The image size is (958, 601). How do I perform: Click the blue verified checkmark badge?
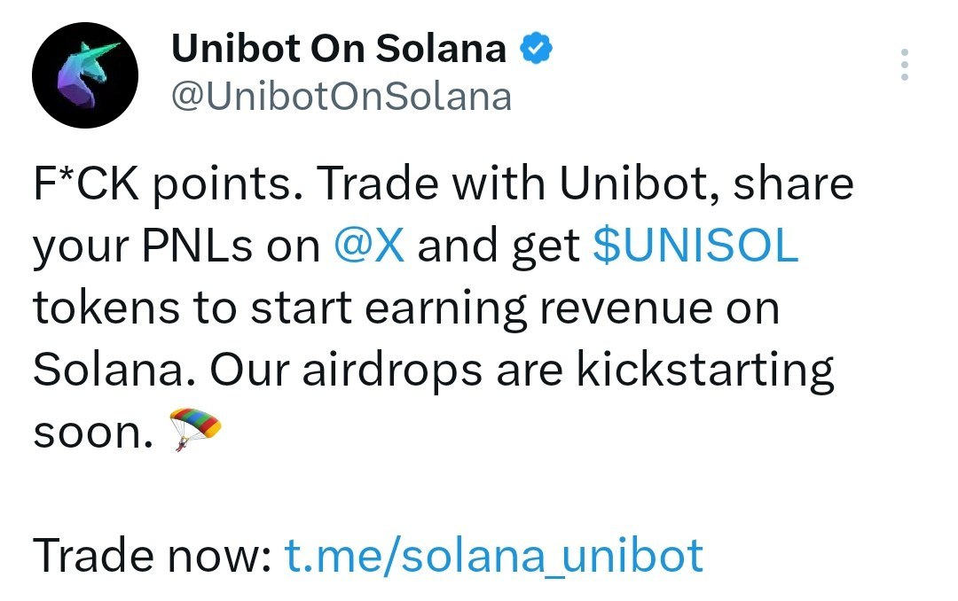[536, 49]
